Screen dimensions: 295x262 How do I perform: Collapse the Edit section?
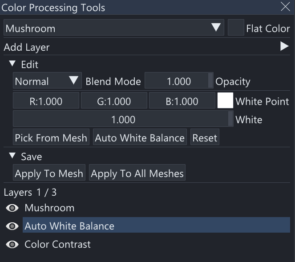pyautogui.click(x=12, y=64)
